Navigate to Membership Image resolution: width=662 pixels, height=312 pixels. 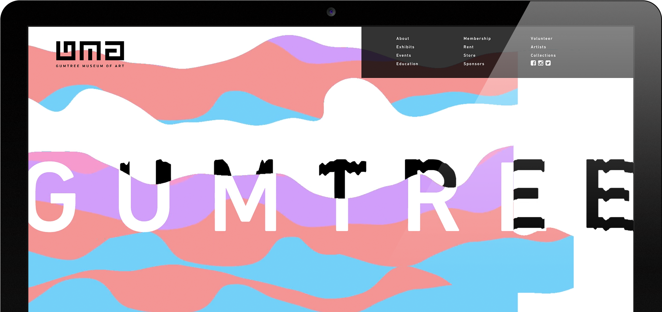pyautogui.click(x=477, y=38)
